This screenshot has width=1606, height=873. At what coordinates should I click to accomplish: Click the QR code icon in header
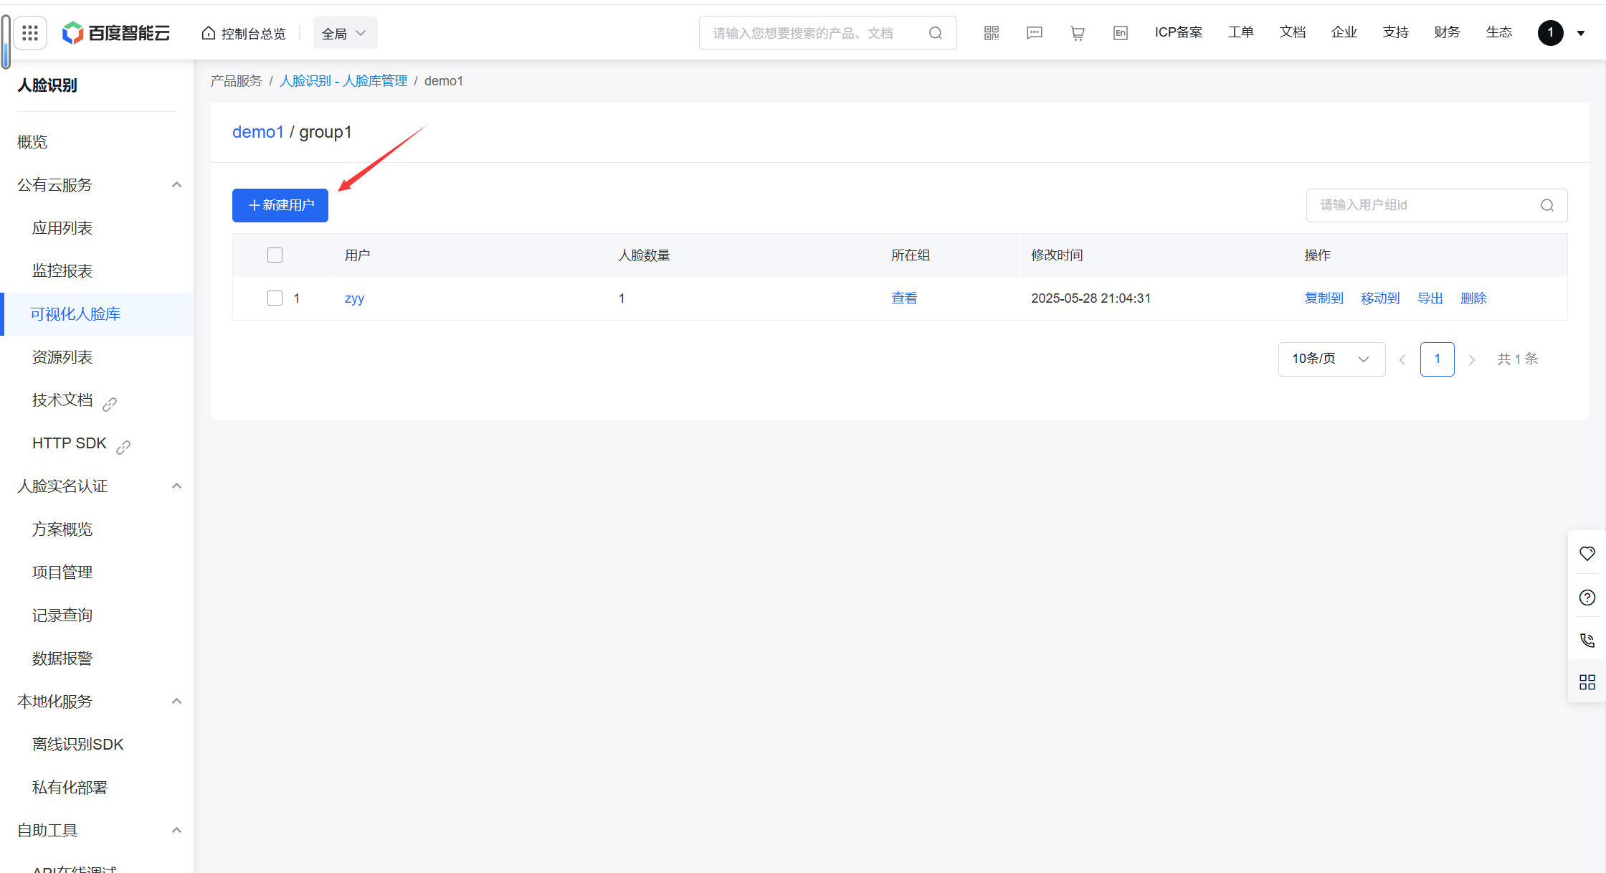(x=992, y=33)
